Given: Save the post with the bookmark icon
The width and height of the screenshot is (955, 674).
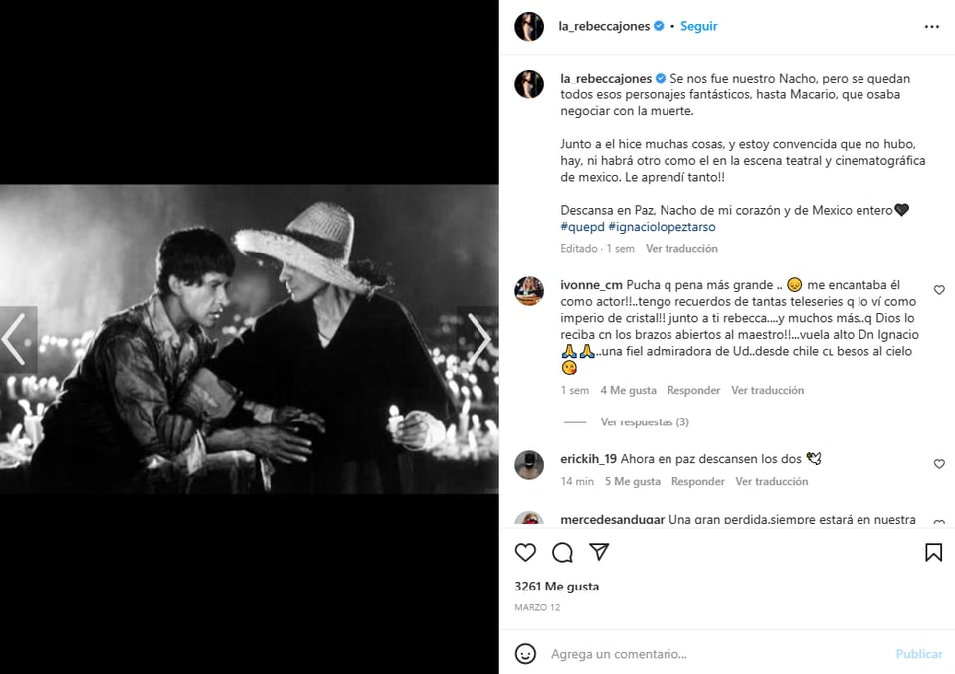Looking at the screenshot, I should (934, 553).
